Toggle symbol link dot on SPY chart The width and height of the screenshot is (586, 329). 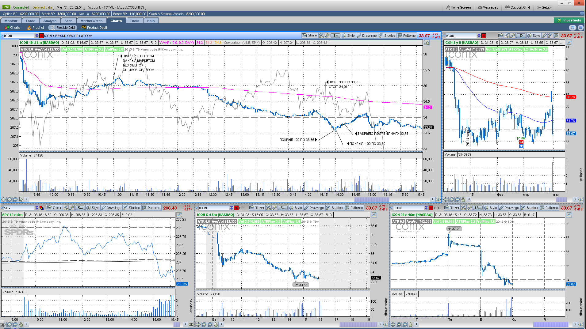point(2,208)
